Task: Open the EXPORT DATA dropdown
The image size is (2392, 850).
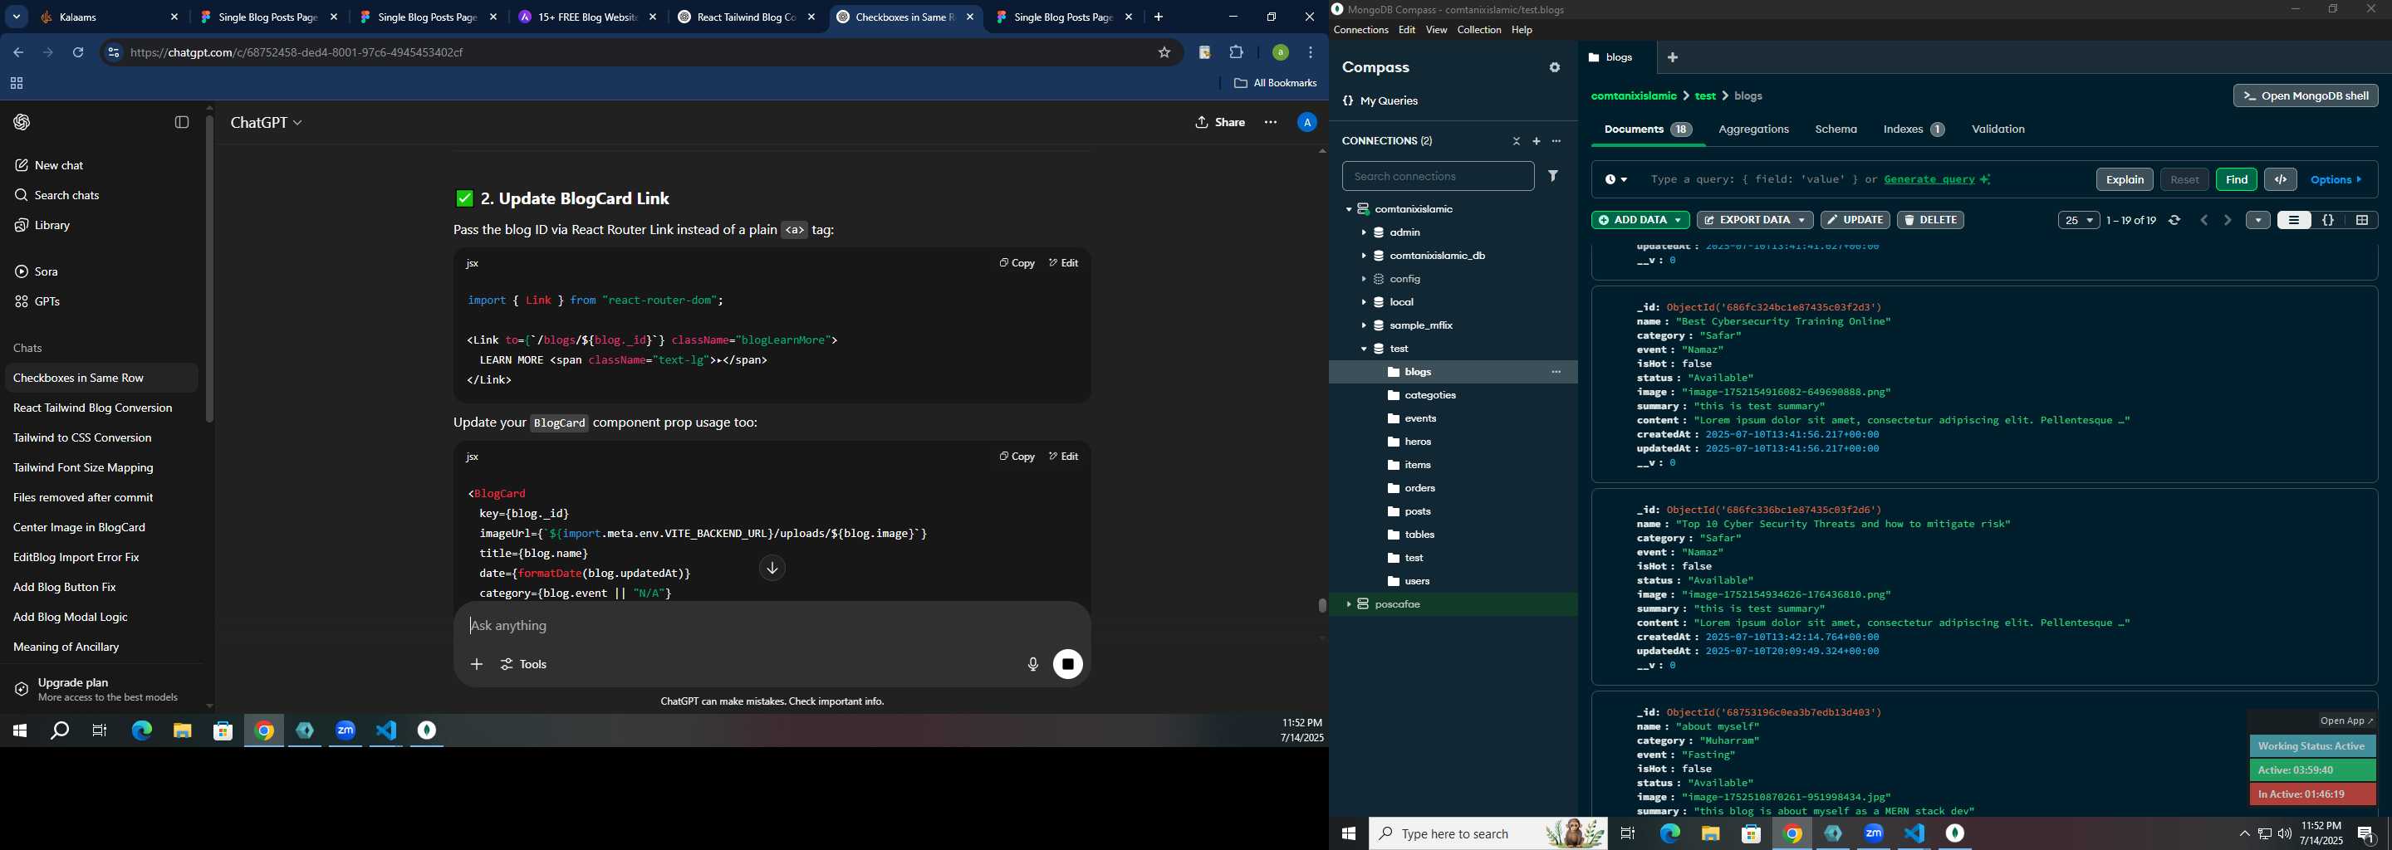Action: (1754, 220)
